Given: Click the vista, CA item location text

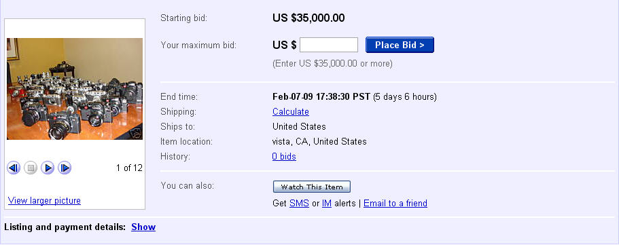Looking at the screenshot, I should [319, 141].
